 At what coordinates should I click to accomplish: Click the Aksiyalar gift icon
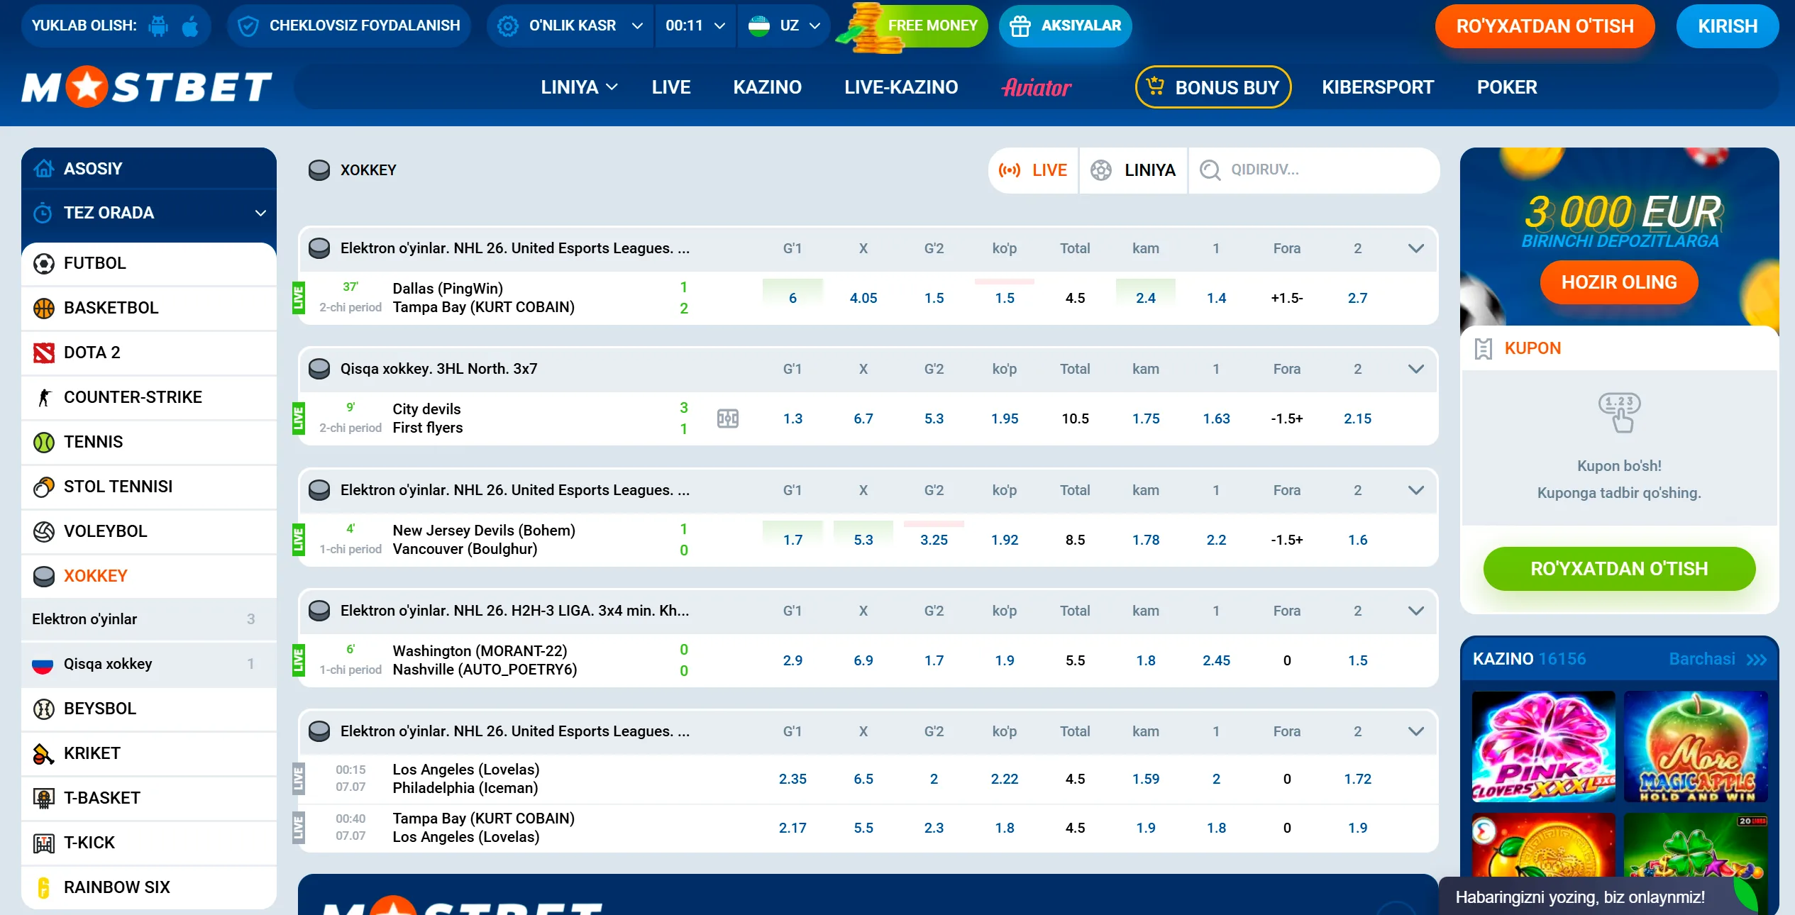click(x=1020, y=26)
